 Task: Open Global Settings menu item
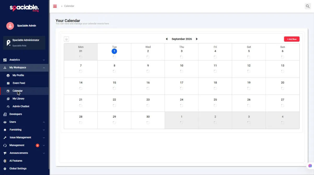[x=24, y=169]
